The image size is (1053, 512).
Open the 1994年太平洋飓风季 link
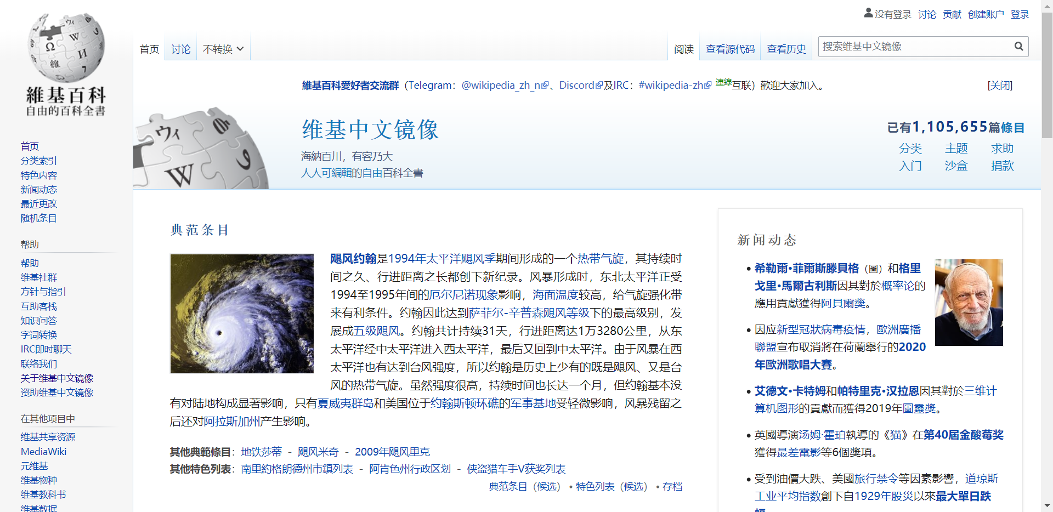point(442,259)
